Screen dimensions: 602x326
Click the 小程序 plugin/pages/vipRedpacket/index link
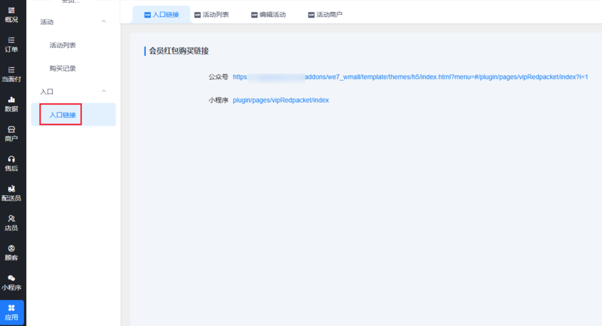tap(280, 100)
